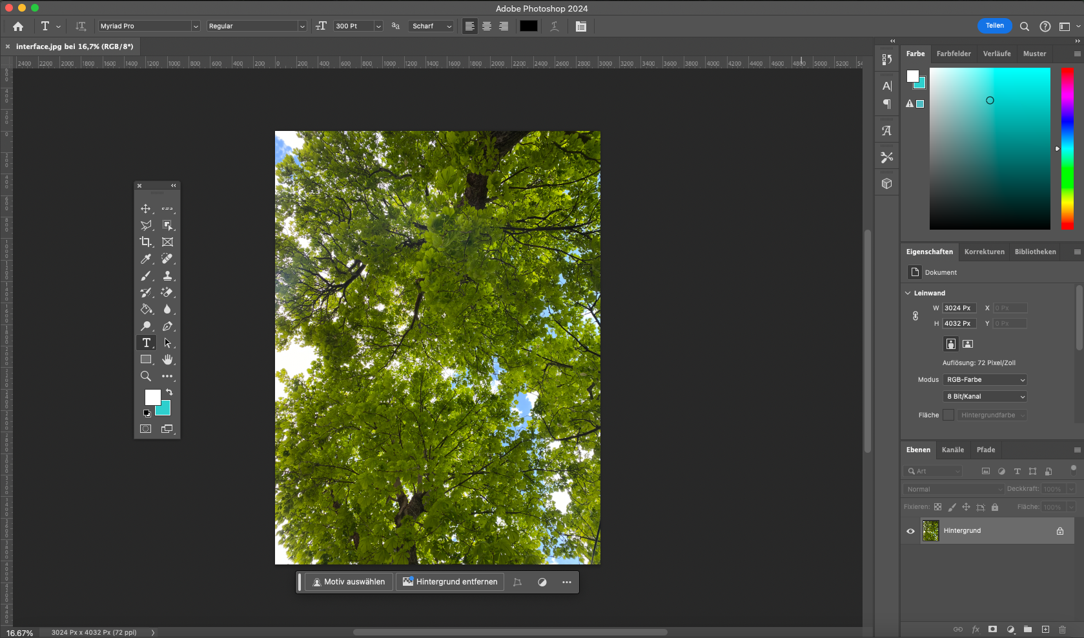Click Motiv auswählen button
Image resolution: width=1084 pixels, height=638 pixels.
click(349, 582)
